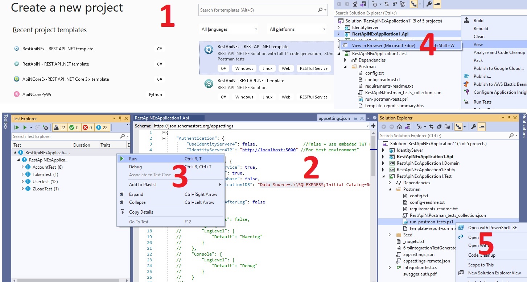Click Collapse All icon in titled Solution Explorer toolbar
The width and height of the screenshot is (527, 282).
(x=439, y=127)
